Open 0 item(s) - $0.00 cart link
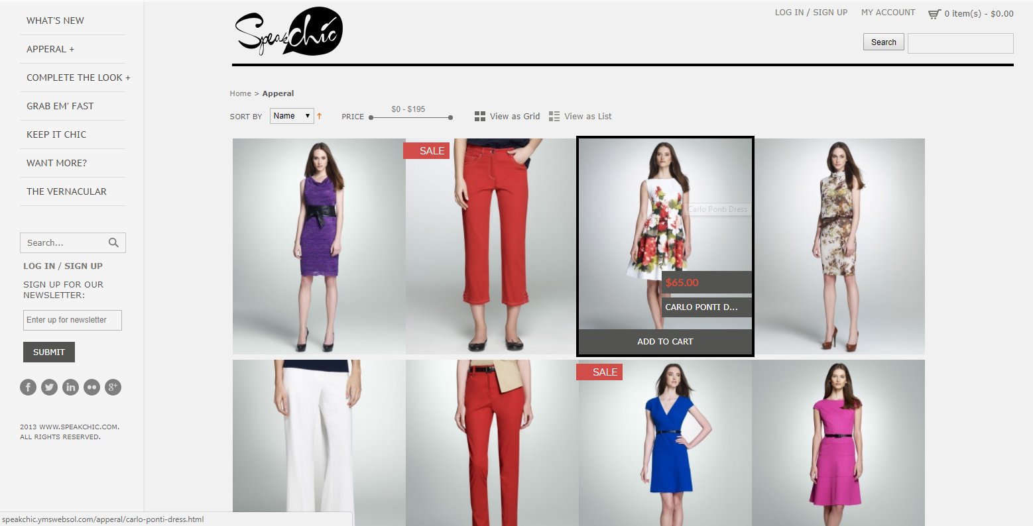1033x526 pixels. point(979,13)
